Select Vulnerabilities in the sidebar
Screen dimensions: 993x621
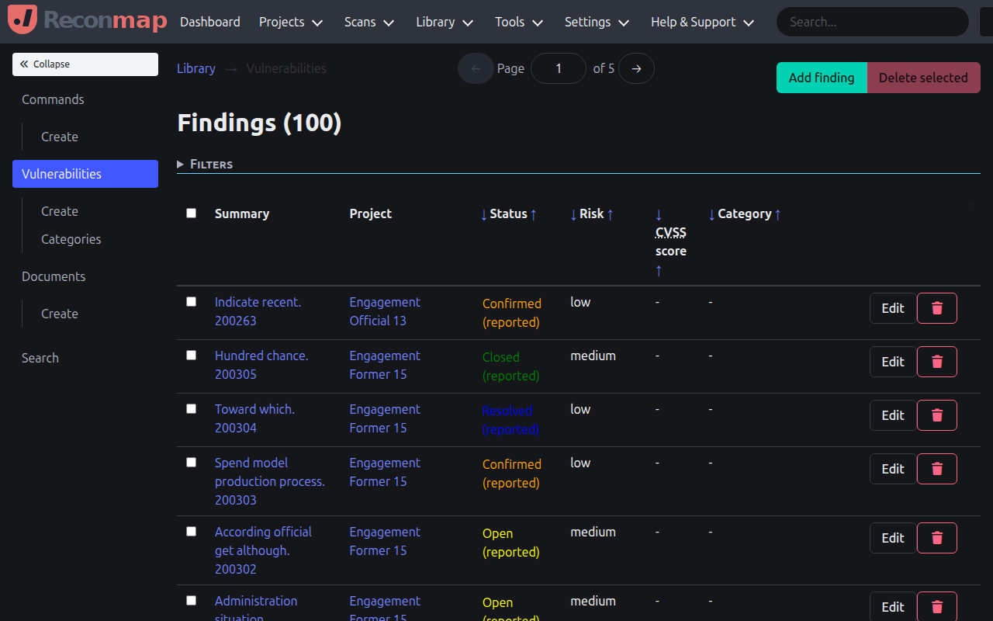click(x=85, y=174)
